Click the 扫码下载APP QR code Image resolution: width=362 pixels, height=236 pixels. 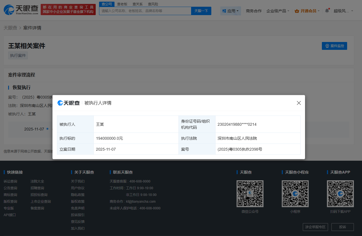tap(340, 194)
